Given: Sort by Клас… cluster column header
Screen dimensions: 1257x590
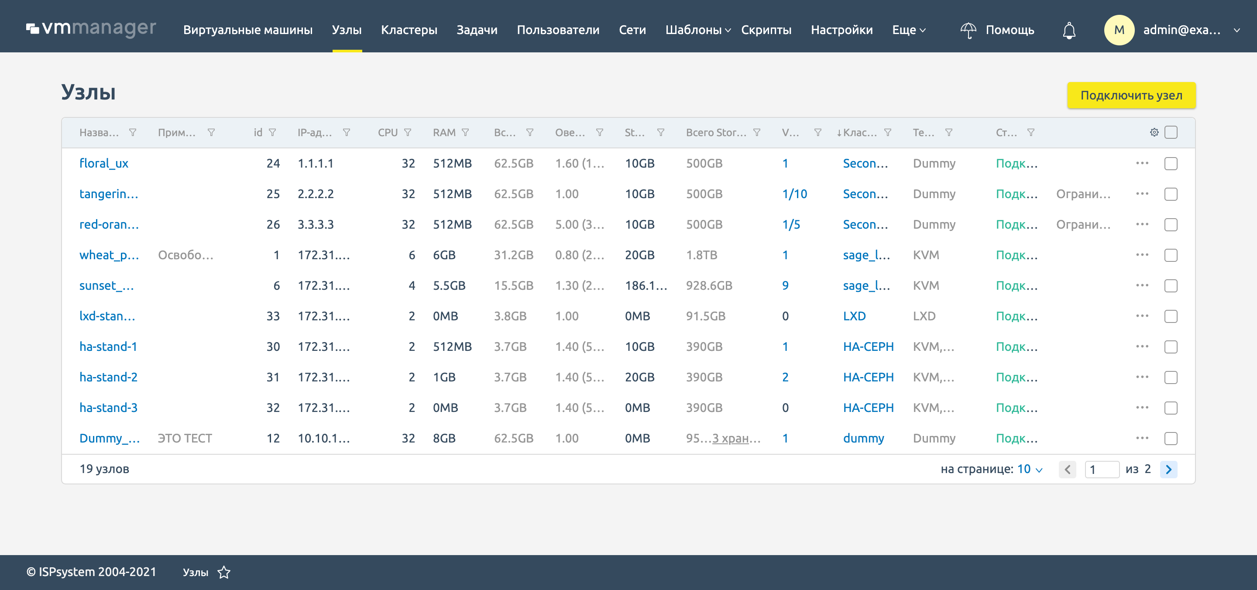Looking at the screenshot, I should click(x=860, y=132).
